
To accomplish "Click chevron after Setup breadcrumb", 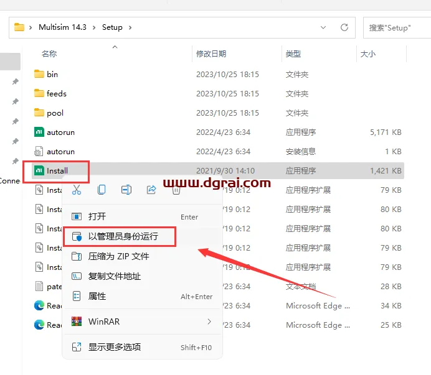I will [130, 27].
